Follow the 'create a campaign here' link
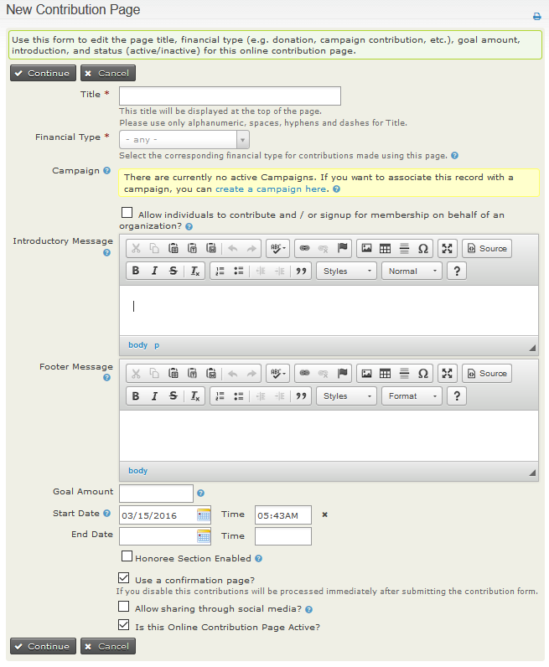This screenshot has width=549, height=667. coord(271,189)
